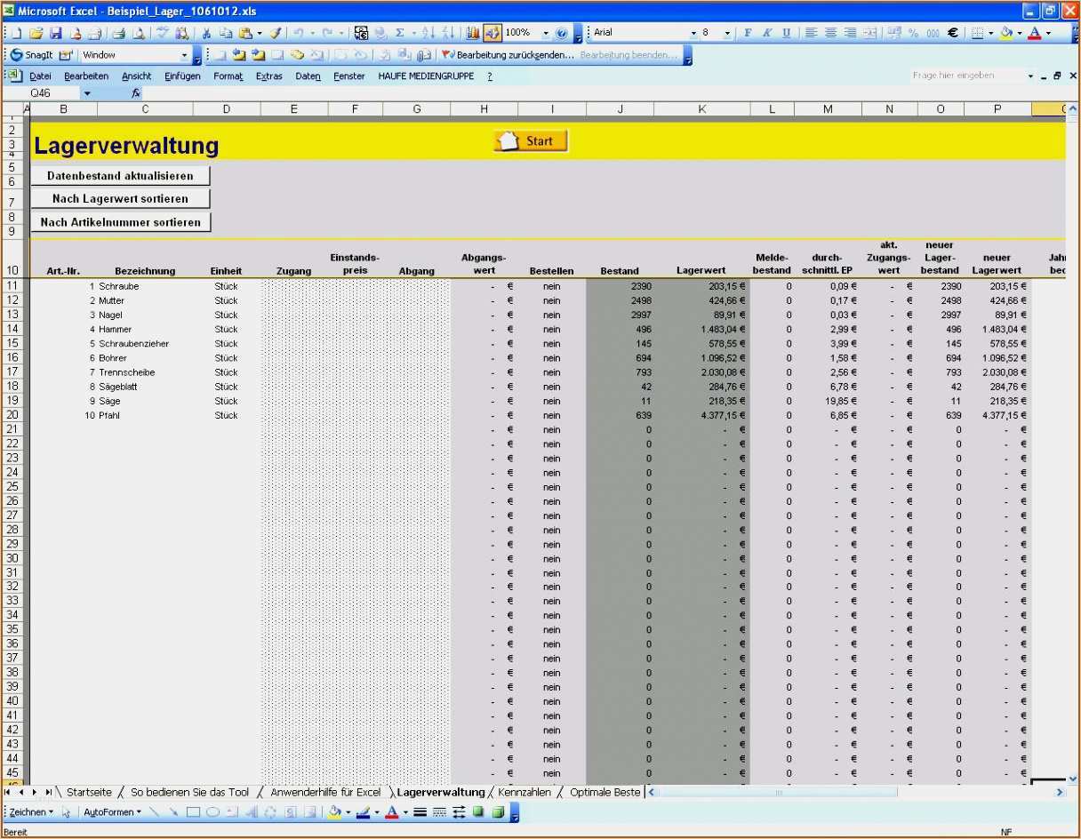Open the Extras menu
This screenshot has height=839, width=1081.
[x=268, y=76]
